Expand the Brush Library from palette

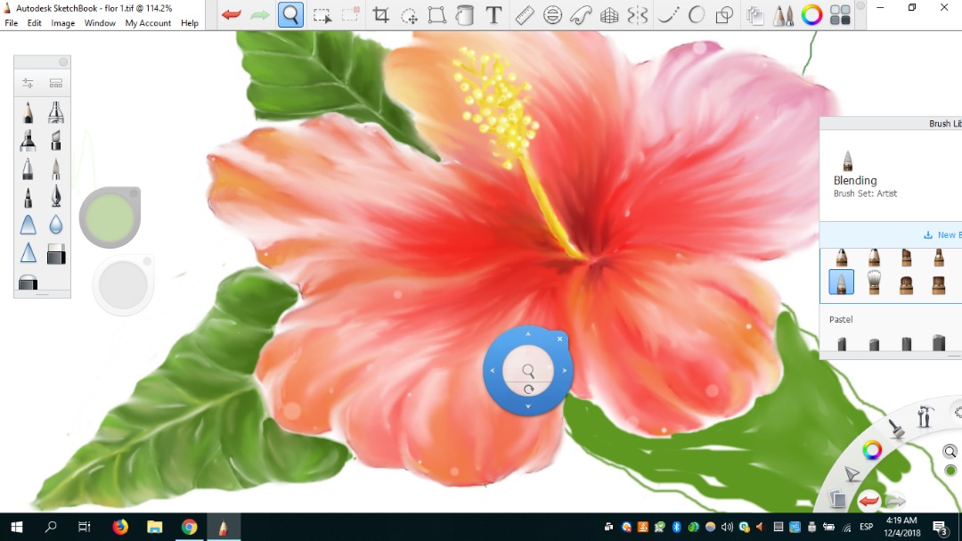pos(56,83)
